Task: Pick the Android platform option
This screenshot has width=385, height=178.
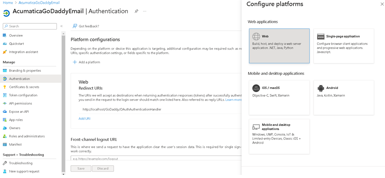Action: [x=344, y=97]
